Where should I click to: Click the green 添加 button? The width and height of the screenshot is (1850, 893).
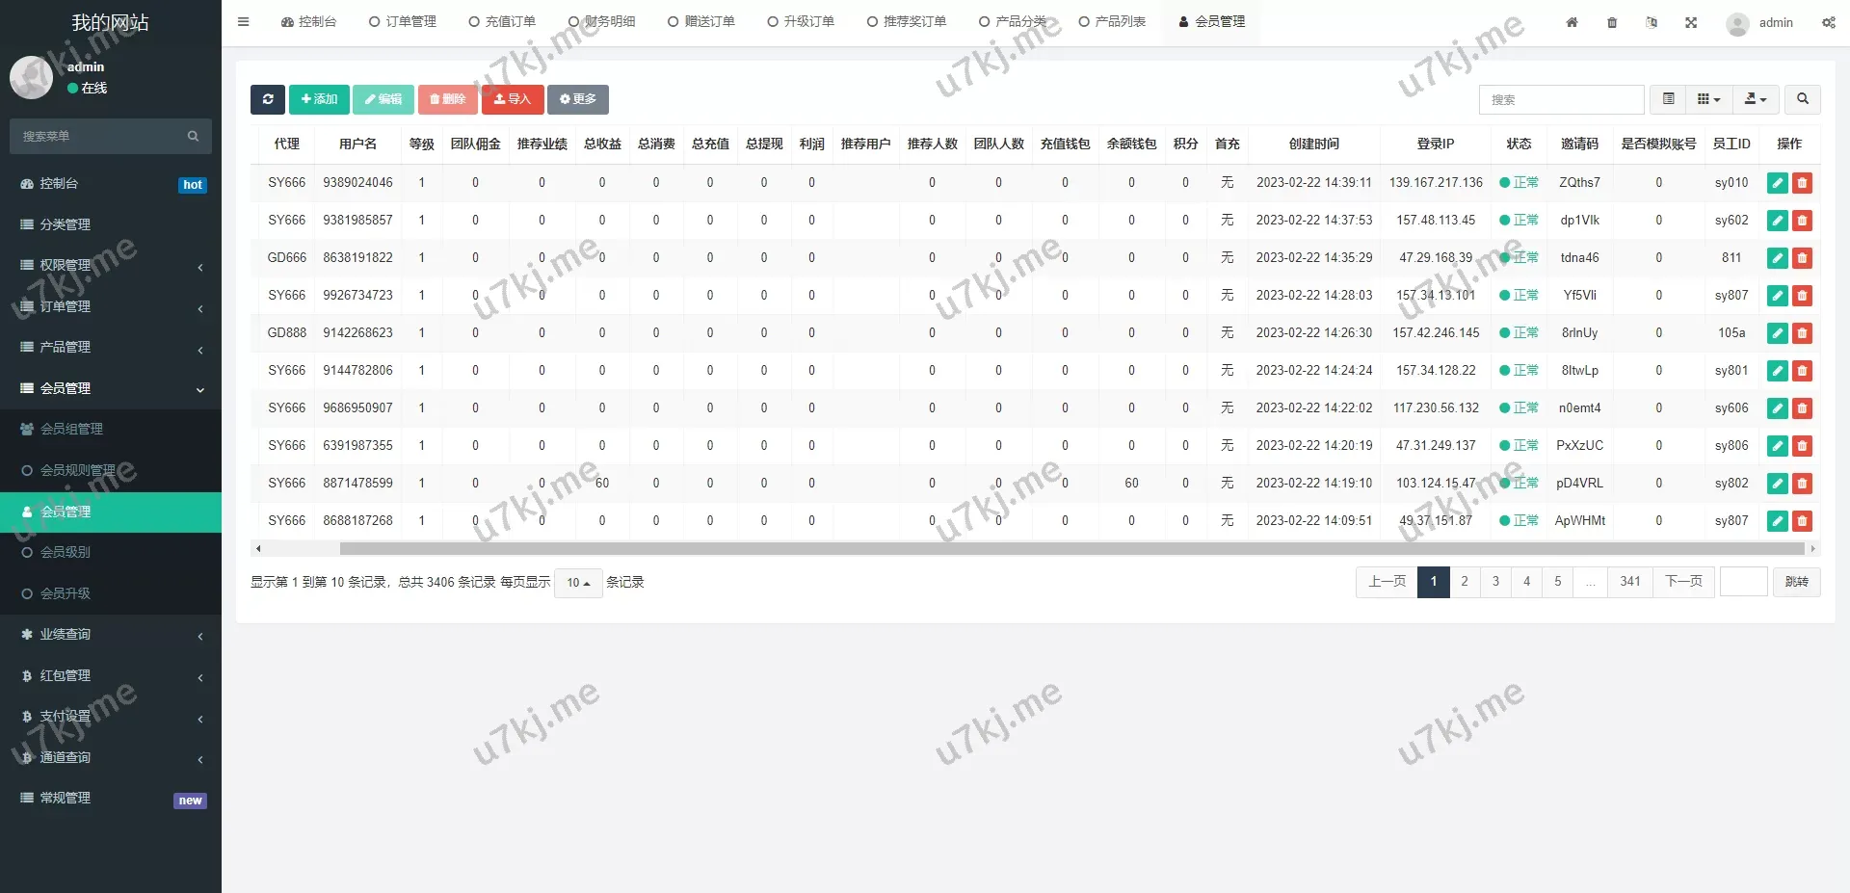(319, 99)
